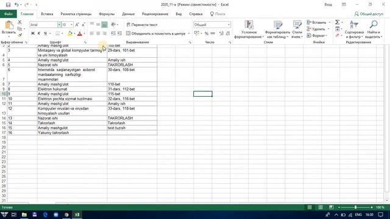
Task: Apply accounting currency number format
Action: 197,33
